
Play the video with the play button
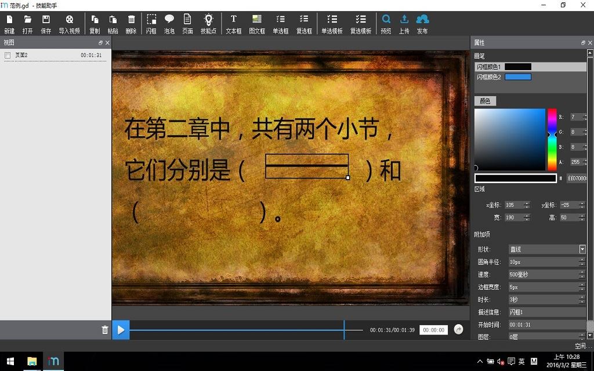pyautogui.click(x=121, y=330)
